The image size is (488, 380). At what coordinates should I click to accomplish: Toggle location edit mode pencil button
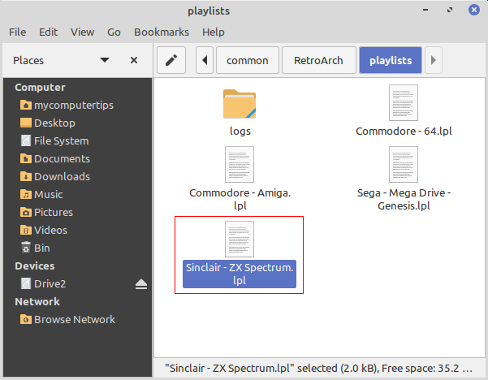pyautogui.click(x=171, y=60)
